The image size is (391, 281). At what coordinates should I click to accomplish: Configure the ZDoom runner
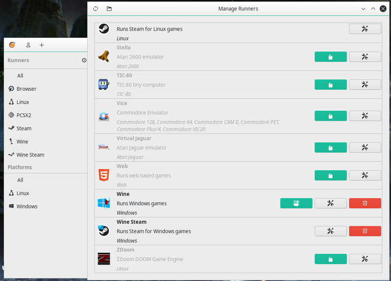coord(365,259)
